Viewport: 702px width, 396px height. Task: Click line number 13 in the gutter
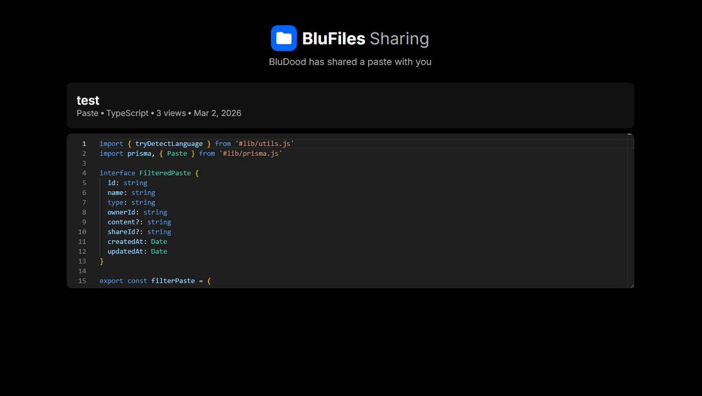tap(82, 261)
